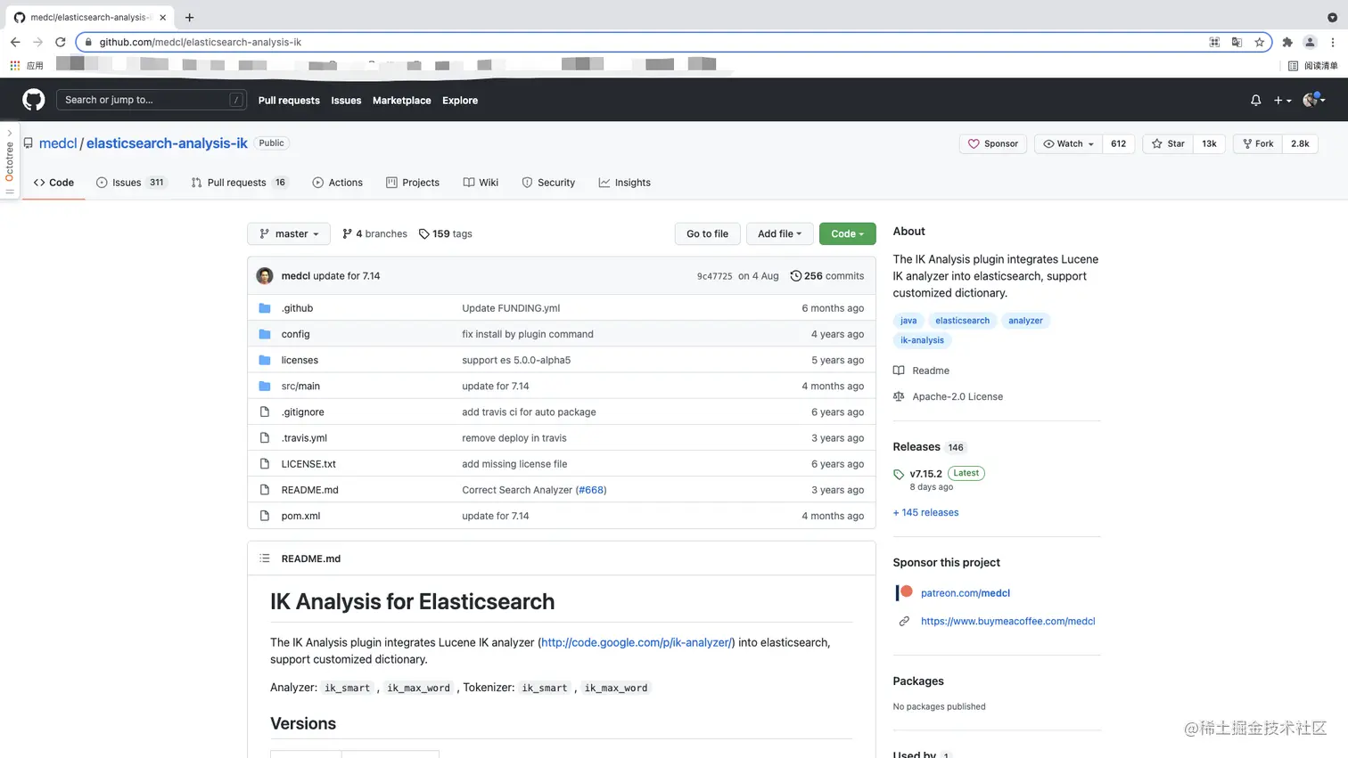The height and width of the screenshot is (758, 1348).
Task: Open the .travis.yml file
Action: (x=304, y=438)
